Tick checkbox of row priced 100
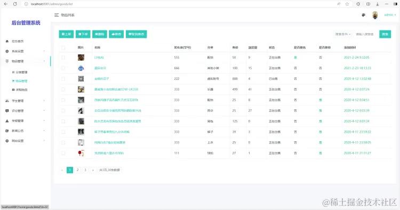Image resolution: width=400 pixels, height=210 pixels. [63, 68]
